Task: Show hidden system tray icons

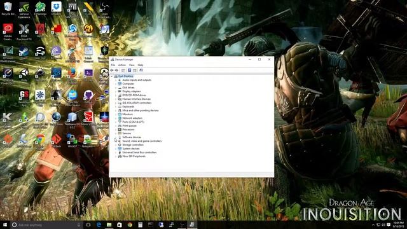Action: point(373,225)
